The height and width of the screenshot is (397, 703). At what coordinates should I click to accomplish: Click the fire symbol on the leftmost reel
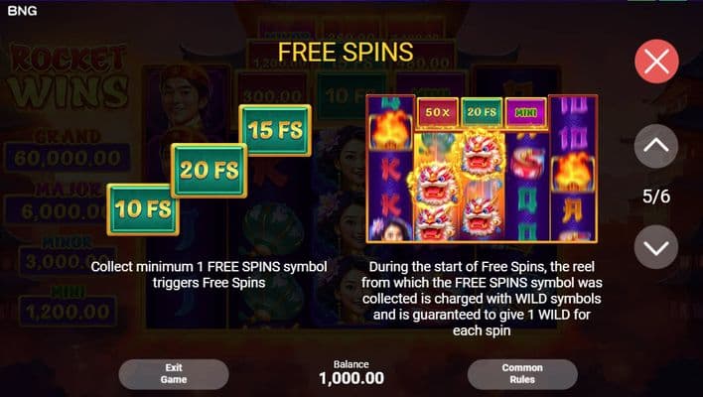389,129
